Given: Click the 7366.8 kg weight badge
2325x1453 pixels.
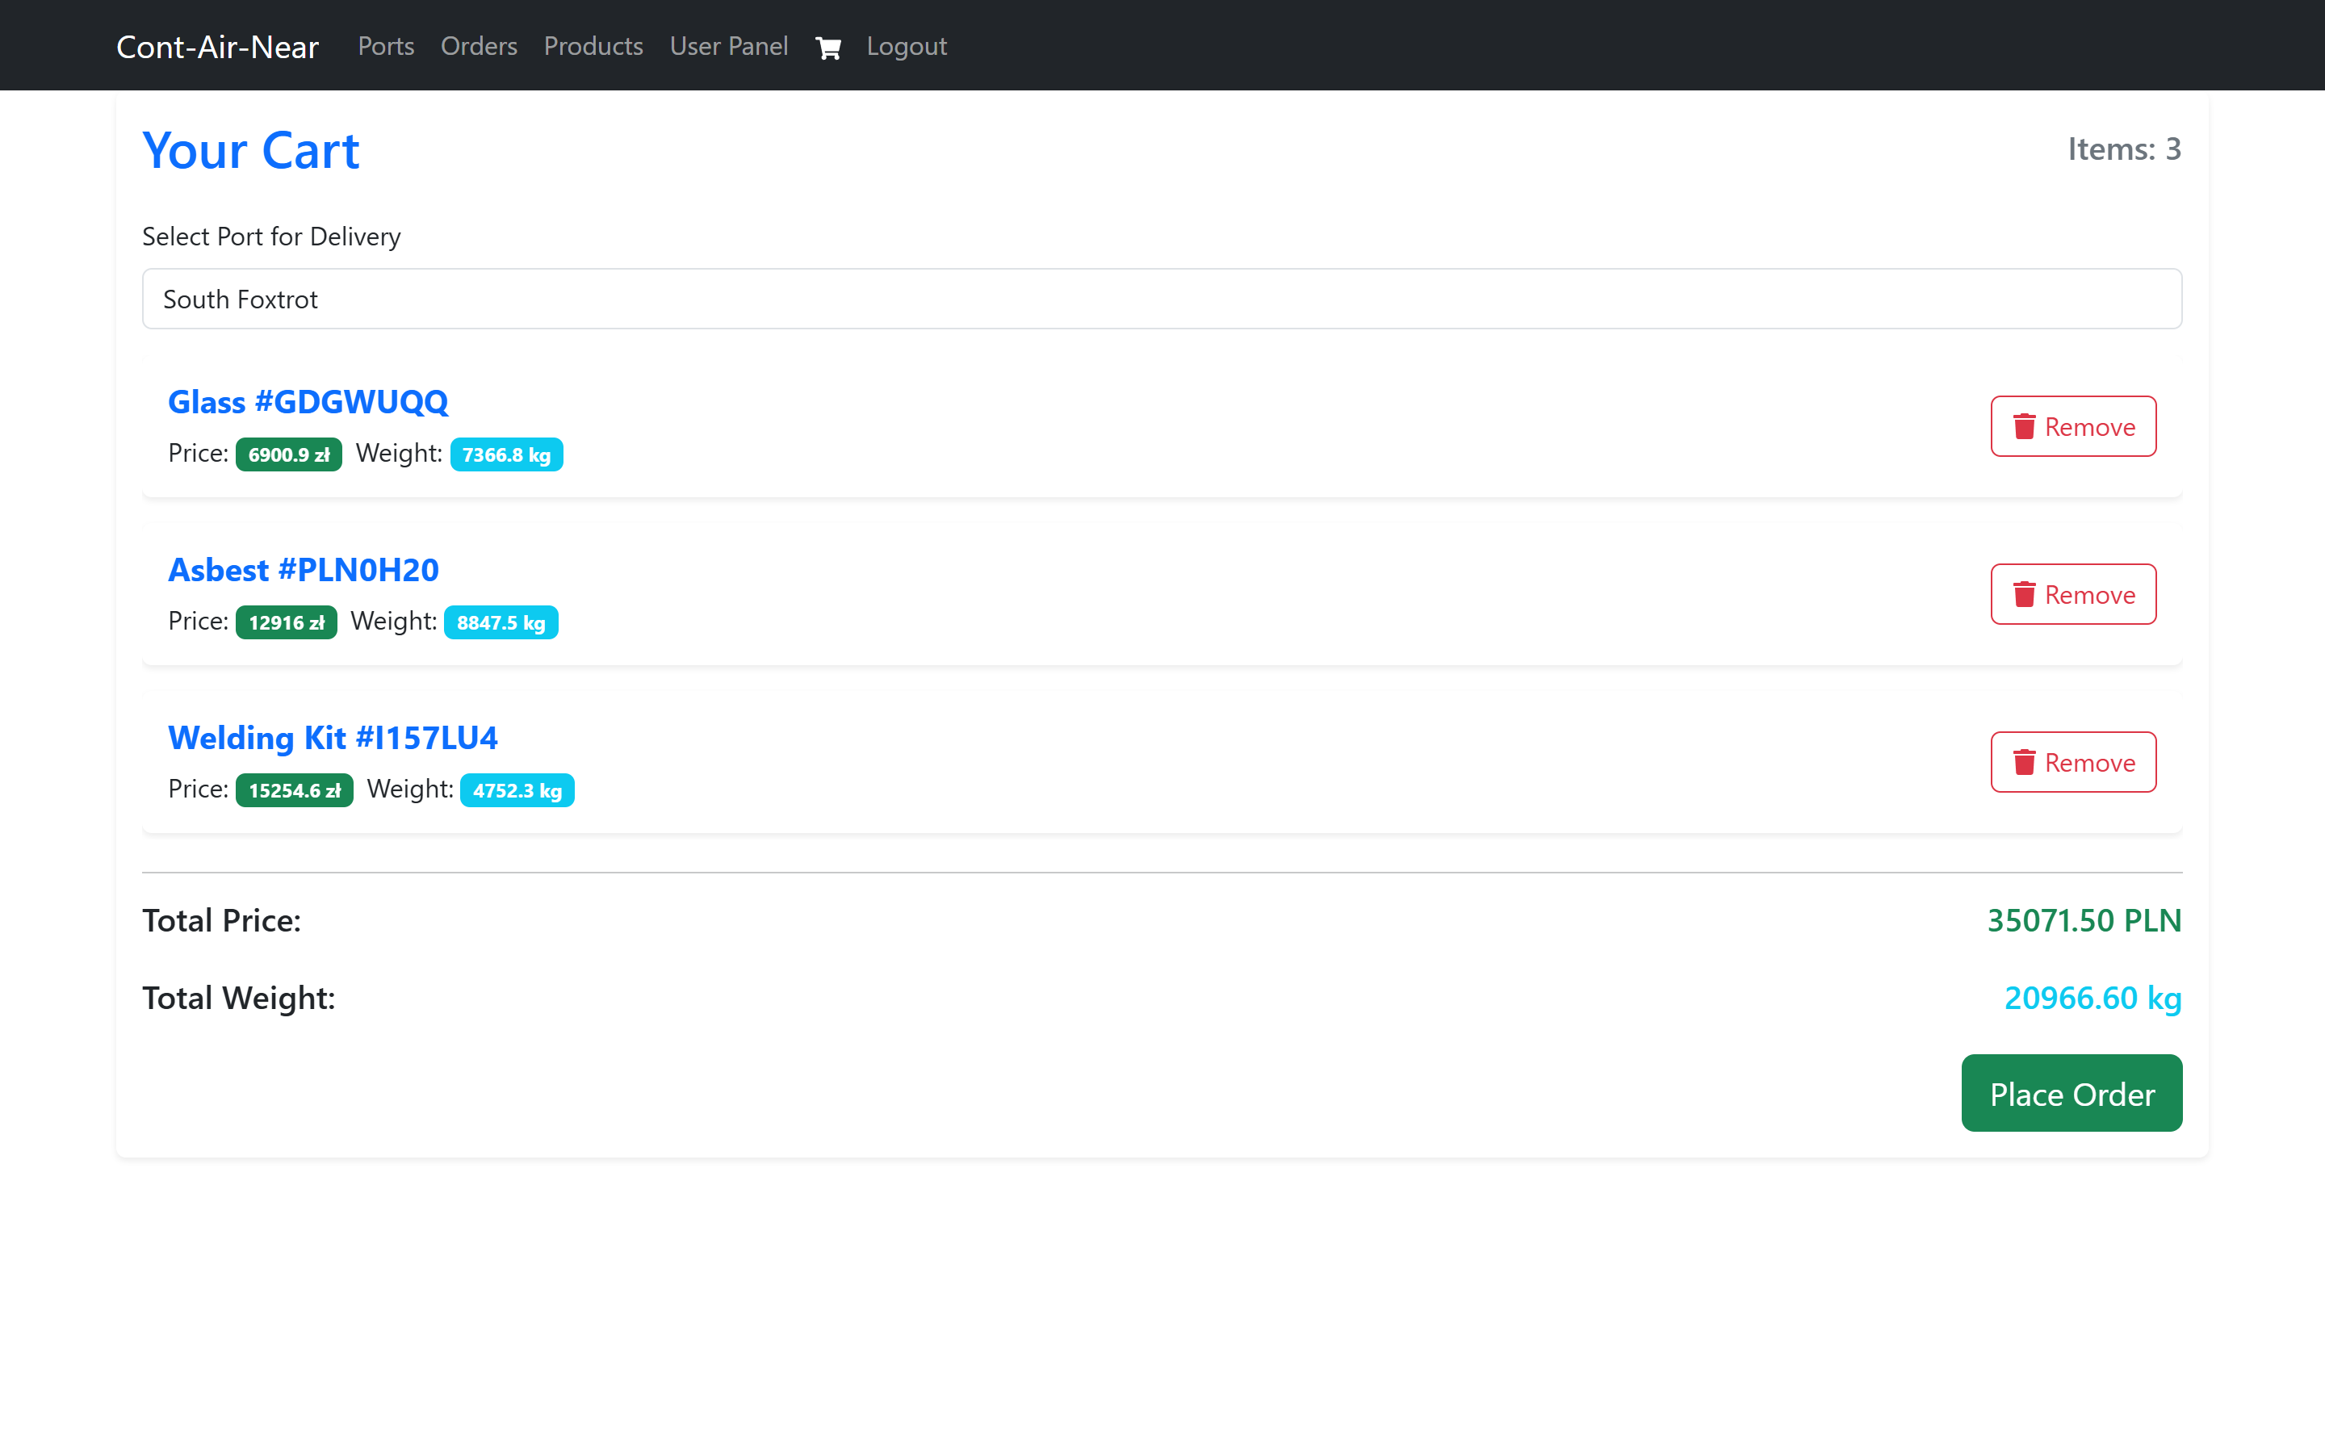Looking at the screenshot, I should pos(506,454).
